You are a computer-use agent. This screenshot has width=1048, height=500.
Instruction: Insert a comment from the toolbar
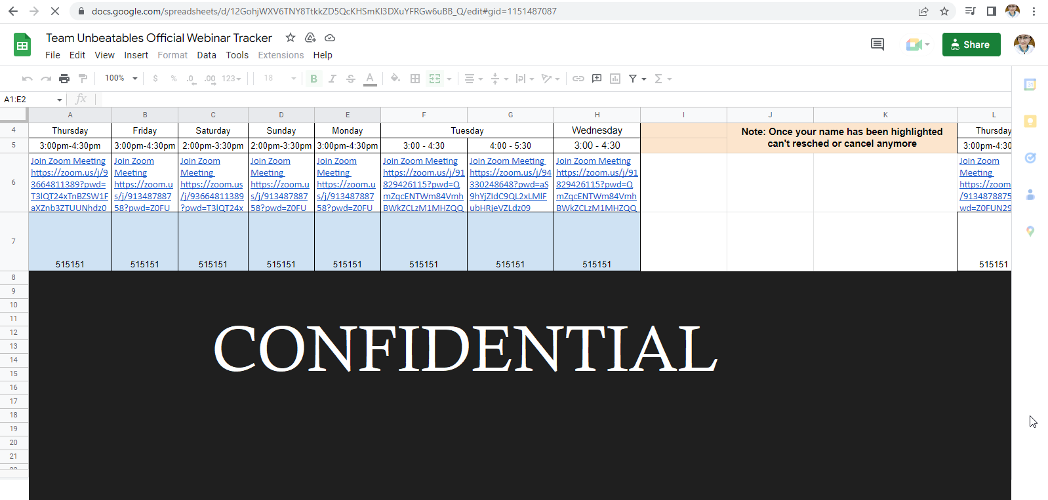tap(597, 79)
